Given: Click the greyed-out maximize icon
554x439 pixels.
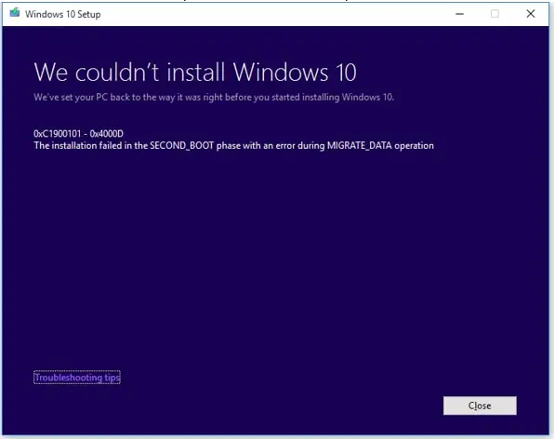Looking at the screenshot, I should tap(495, 14).
